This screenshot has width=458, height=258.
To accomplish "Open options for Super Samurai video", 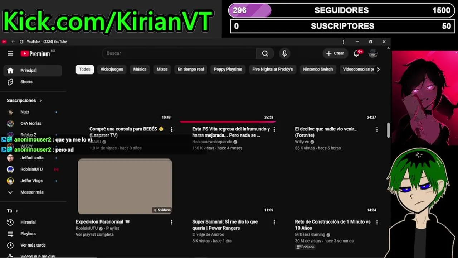I will pos(274,222).
